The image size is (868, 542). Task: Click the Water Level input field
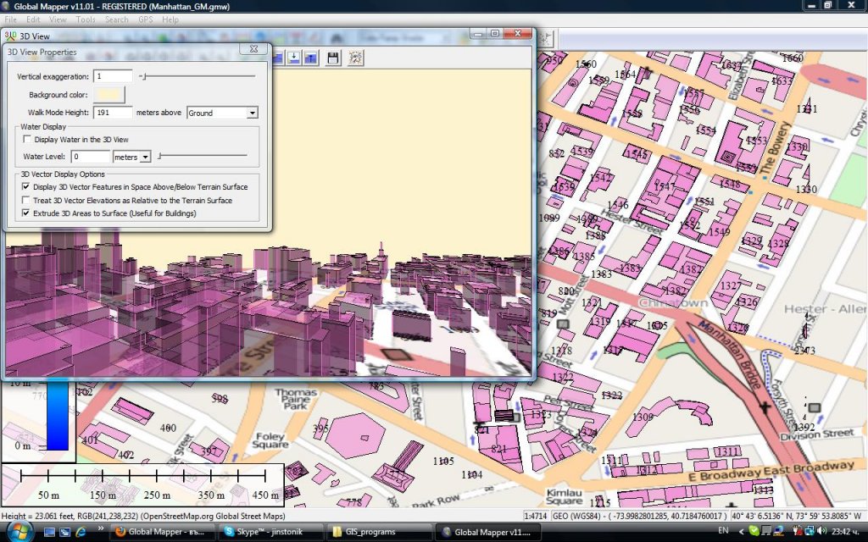click(91, 157)
